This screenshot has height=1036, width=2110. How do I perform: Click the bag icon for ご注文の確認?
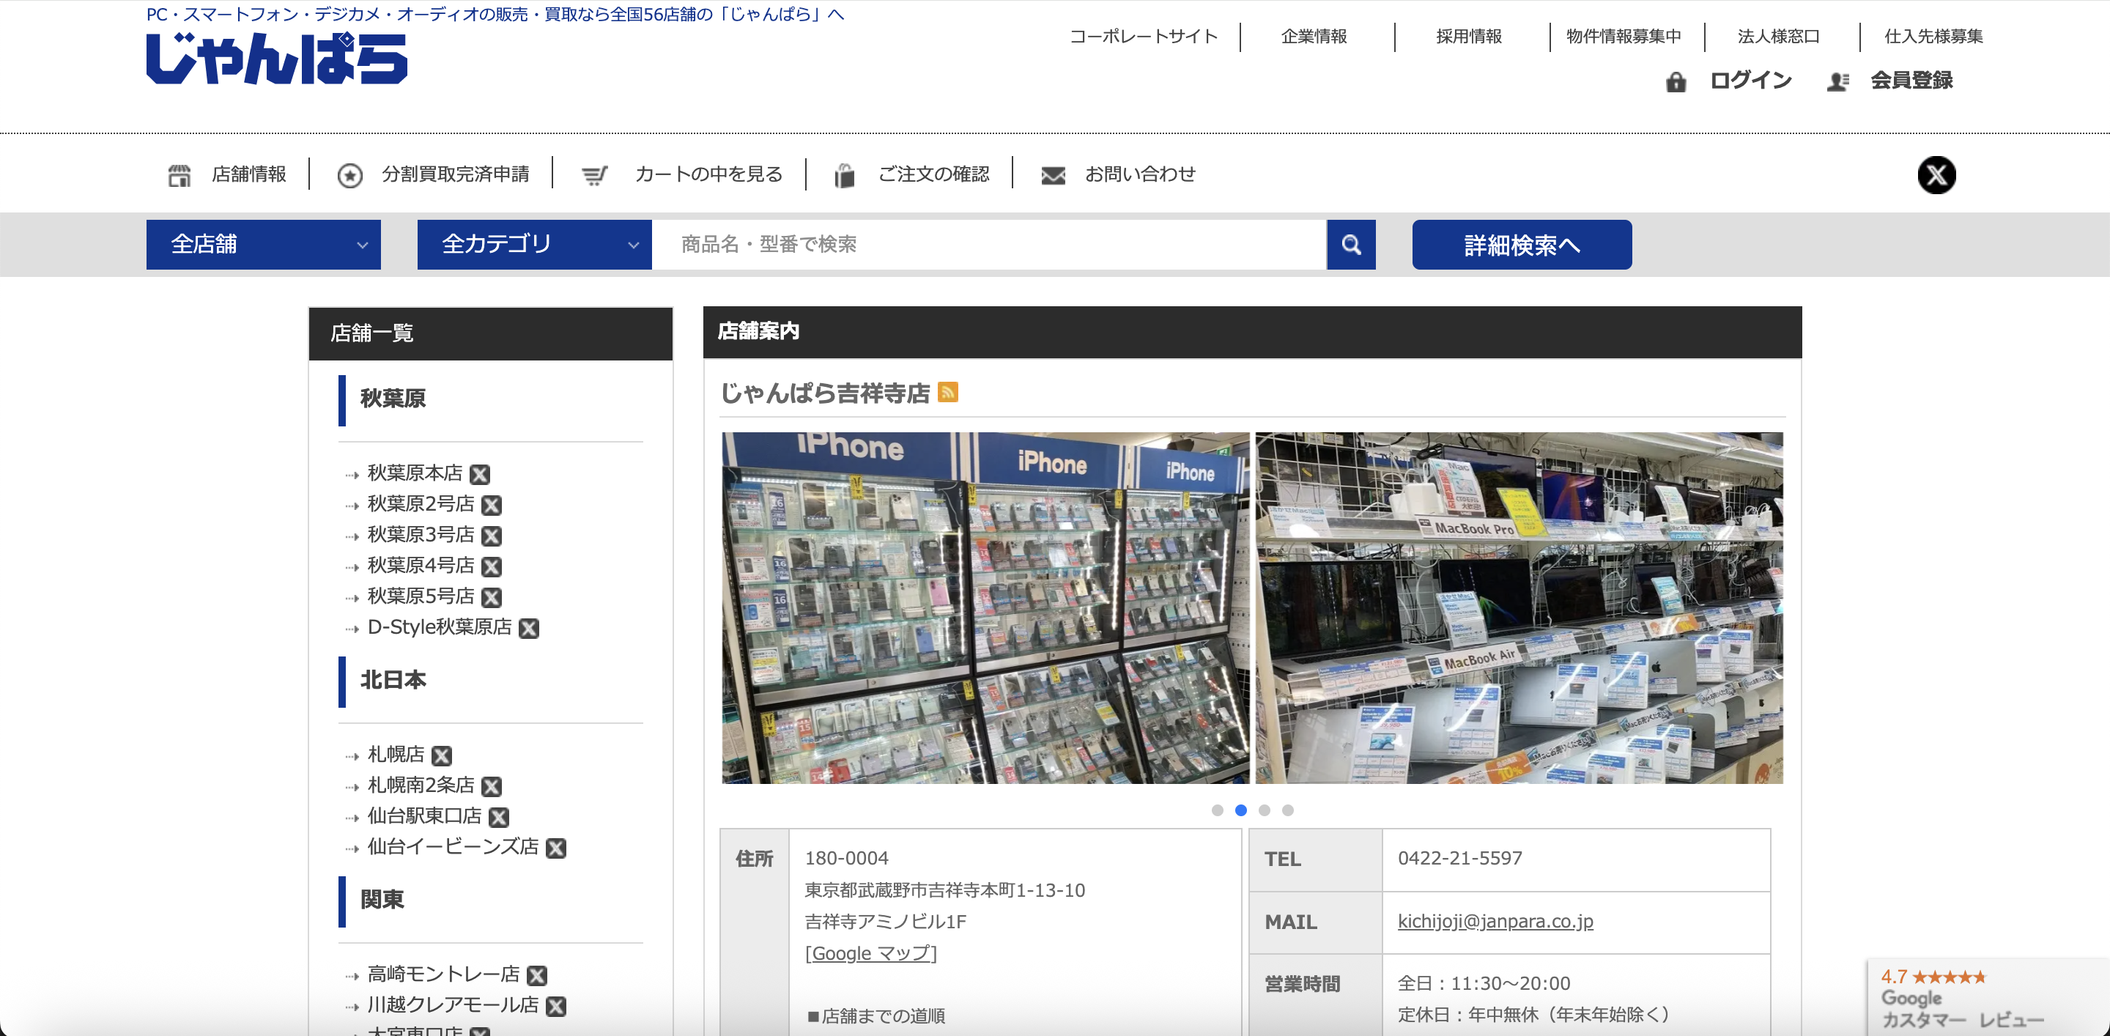click(845, 174)
